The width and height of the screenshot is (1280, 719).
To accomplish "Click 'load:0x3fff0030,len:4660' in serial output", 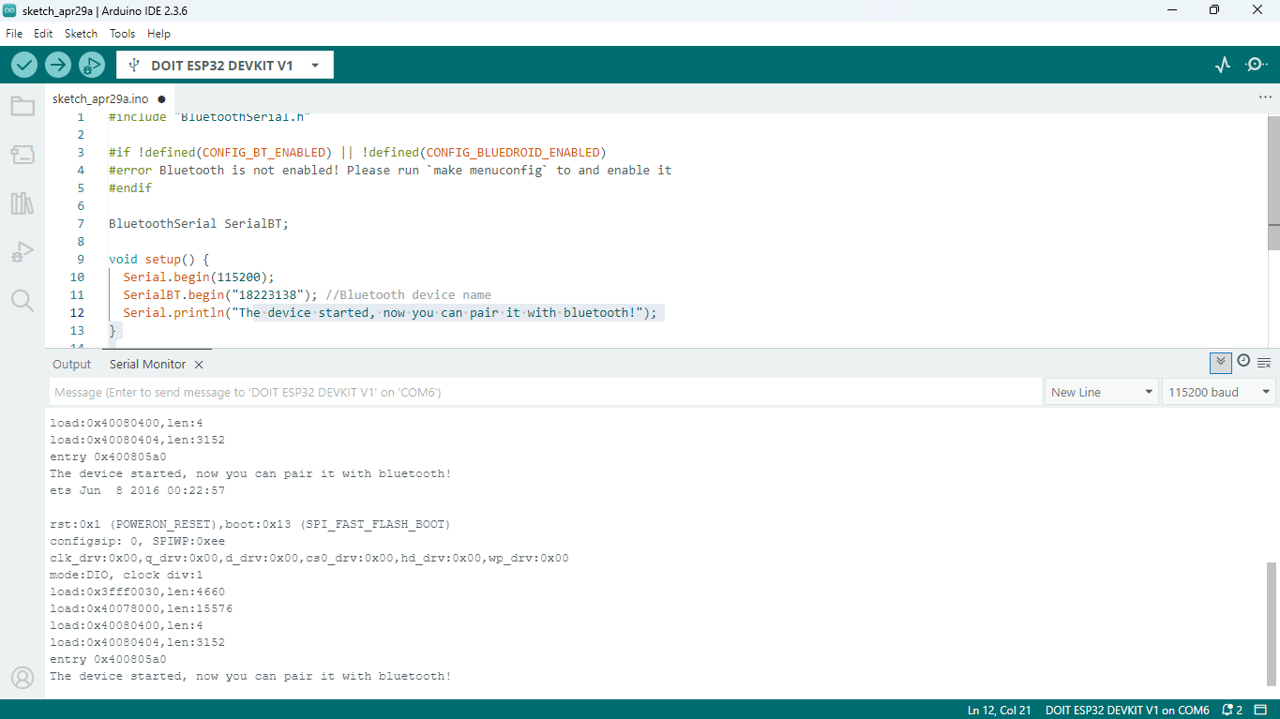I will [137, 592].
